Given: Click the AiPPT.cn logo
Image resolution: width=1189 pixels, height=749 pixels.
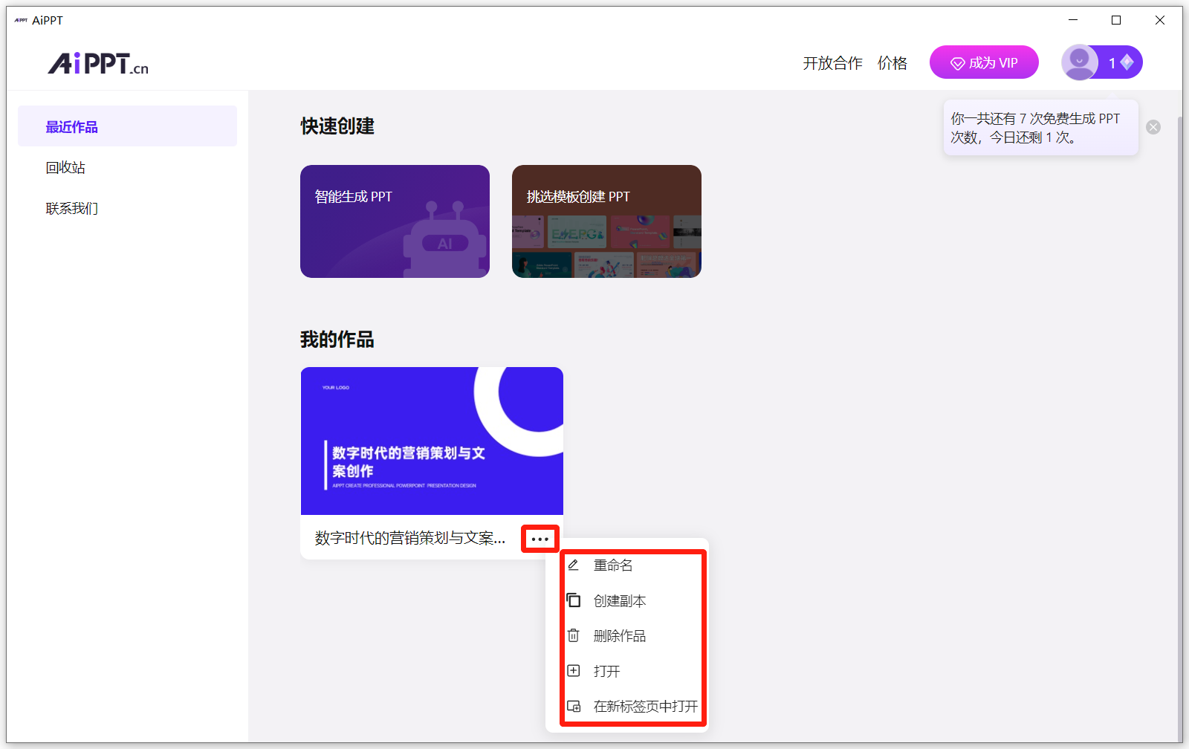Looking at the screenshot, I should pos(98,63).
